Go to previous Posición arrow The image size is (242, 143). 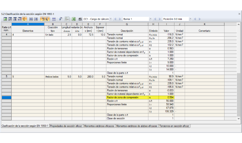(x=195, y=19)
